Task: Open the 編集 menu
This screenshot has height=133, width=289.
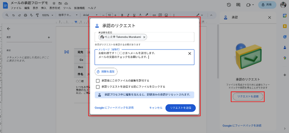Action: click(x=27, y=8)
